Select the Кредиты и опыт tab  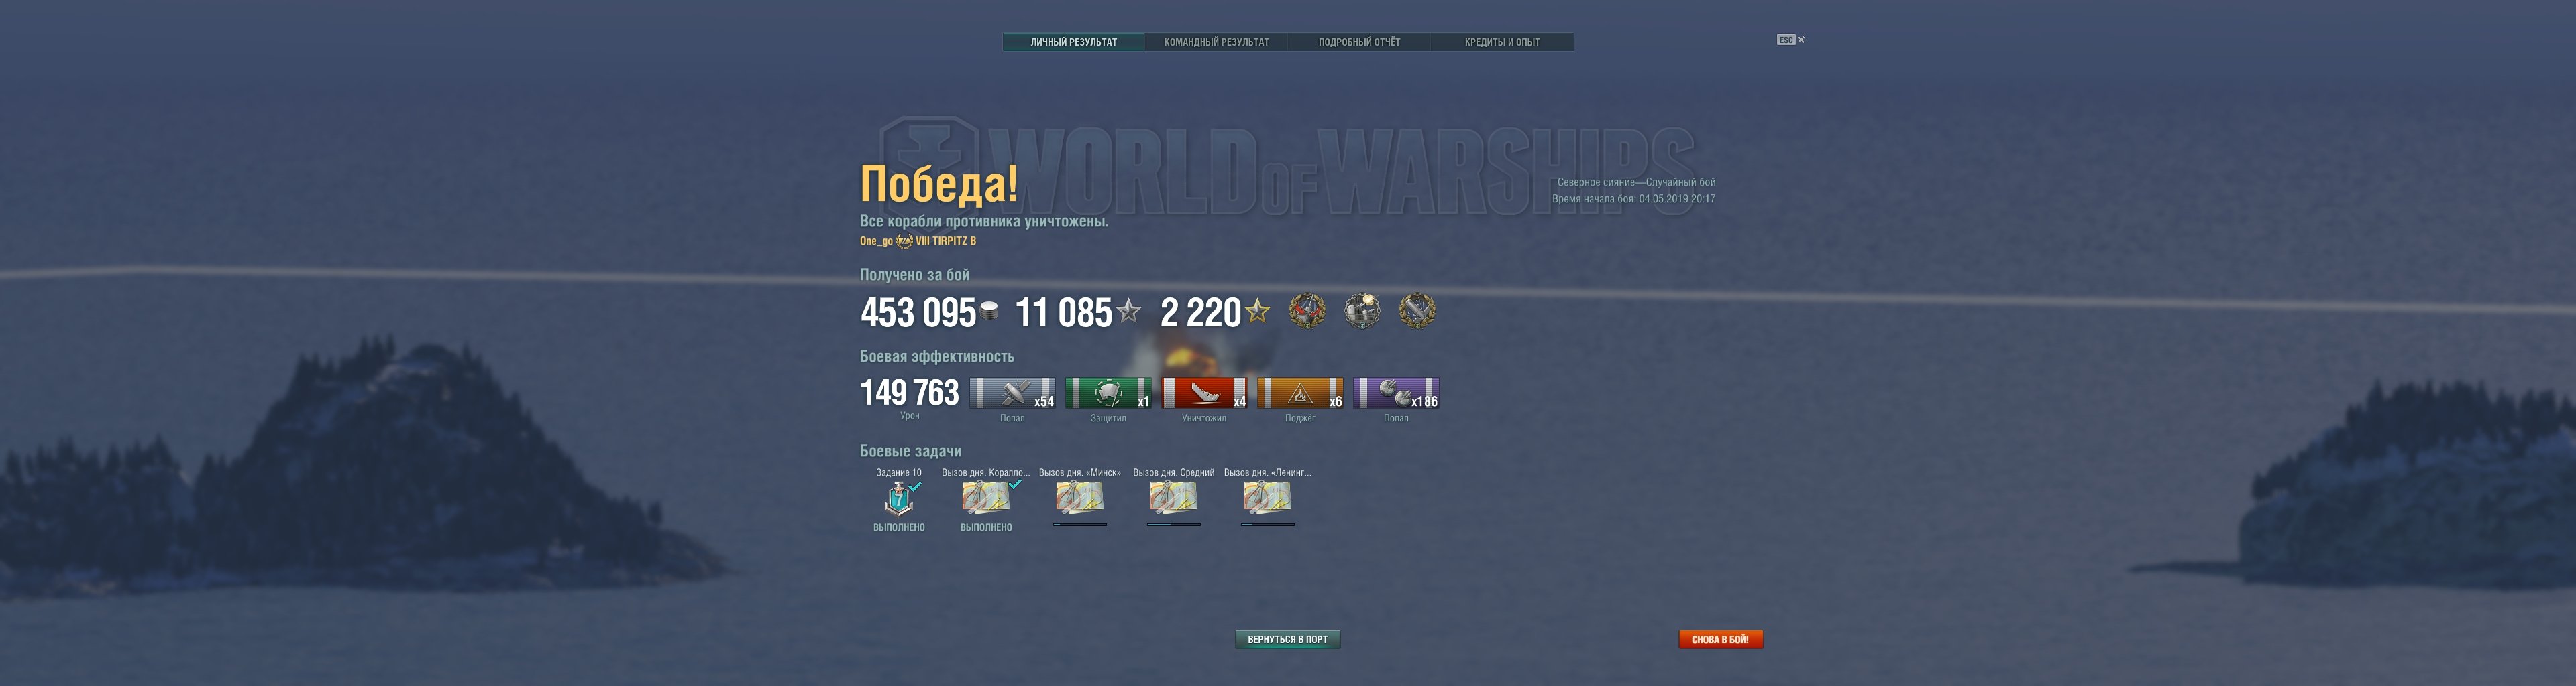1502,42
